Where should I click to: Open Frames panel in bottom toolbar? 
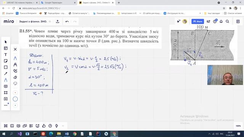tap(6, 126)
